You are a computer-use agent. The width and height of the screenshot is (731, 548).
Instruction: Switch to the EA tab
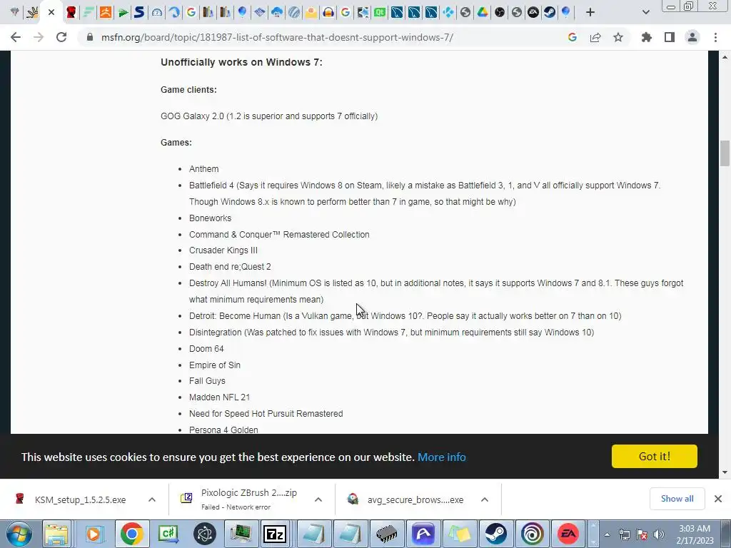coord(533,12)
